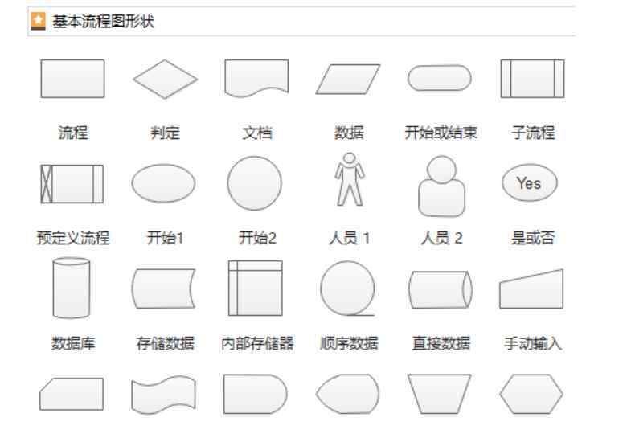Screen dimensions: 627x434
Task: Select the 开始1 ellipse shape
Action: click(x=163, y=183)
